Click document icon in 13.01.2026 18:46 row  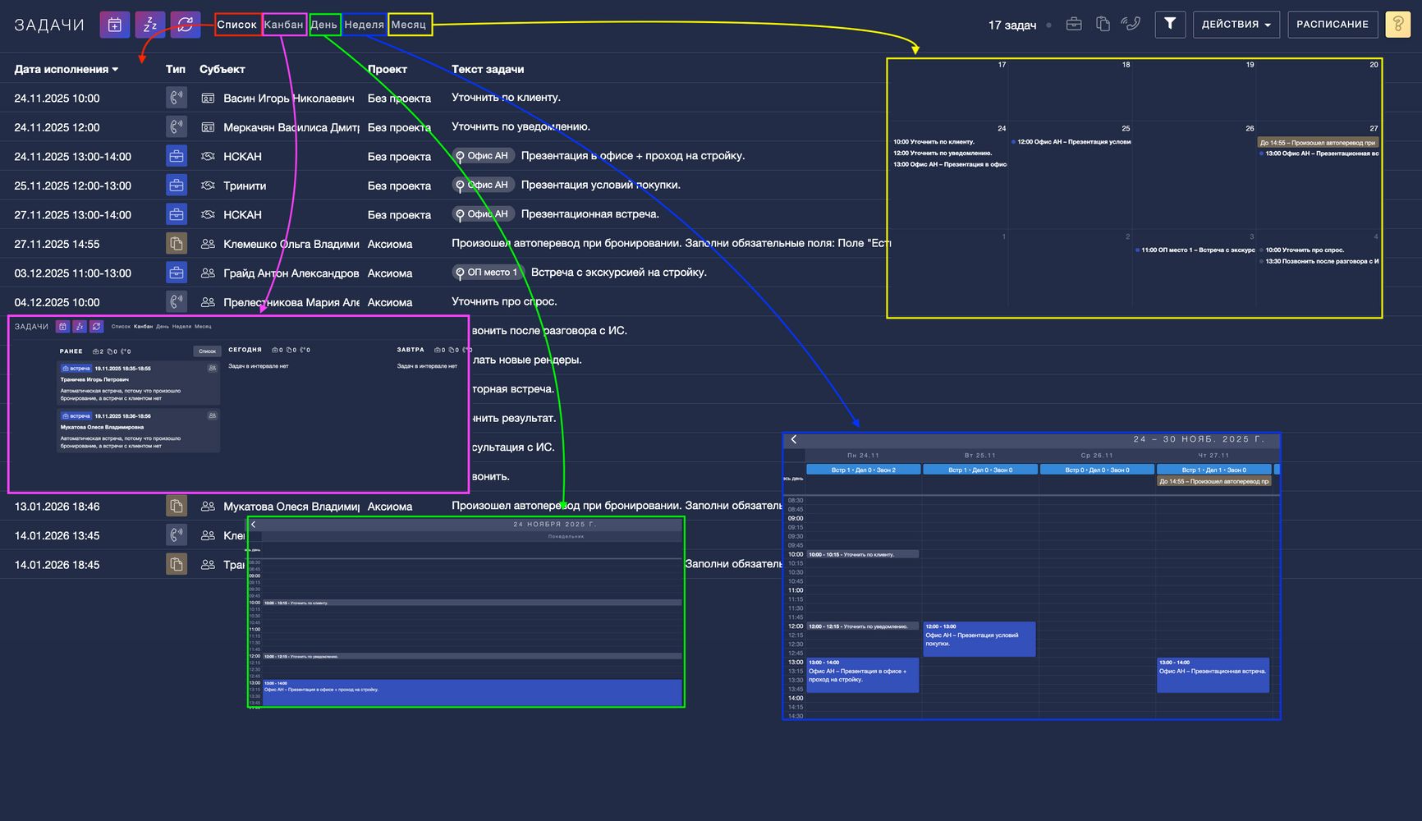click(177, 507)
